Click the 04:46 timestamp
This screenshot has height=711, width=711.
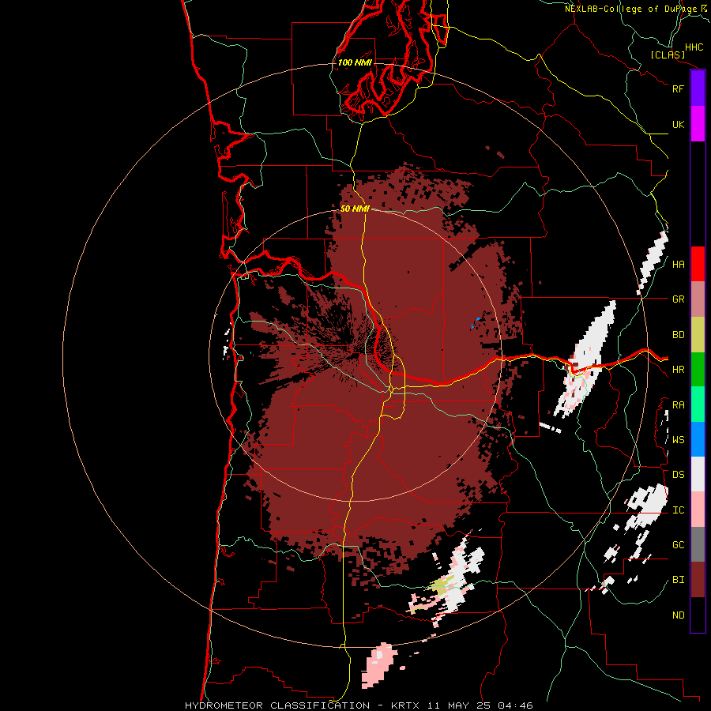(515, 705)
